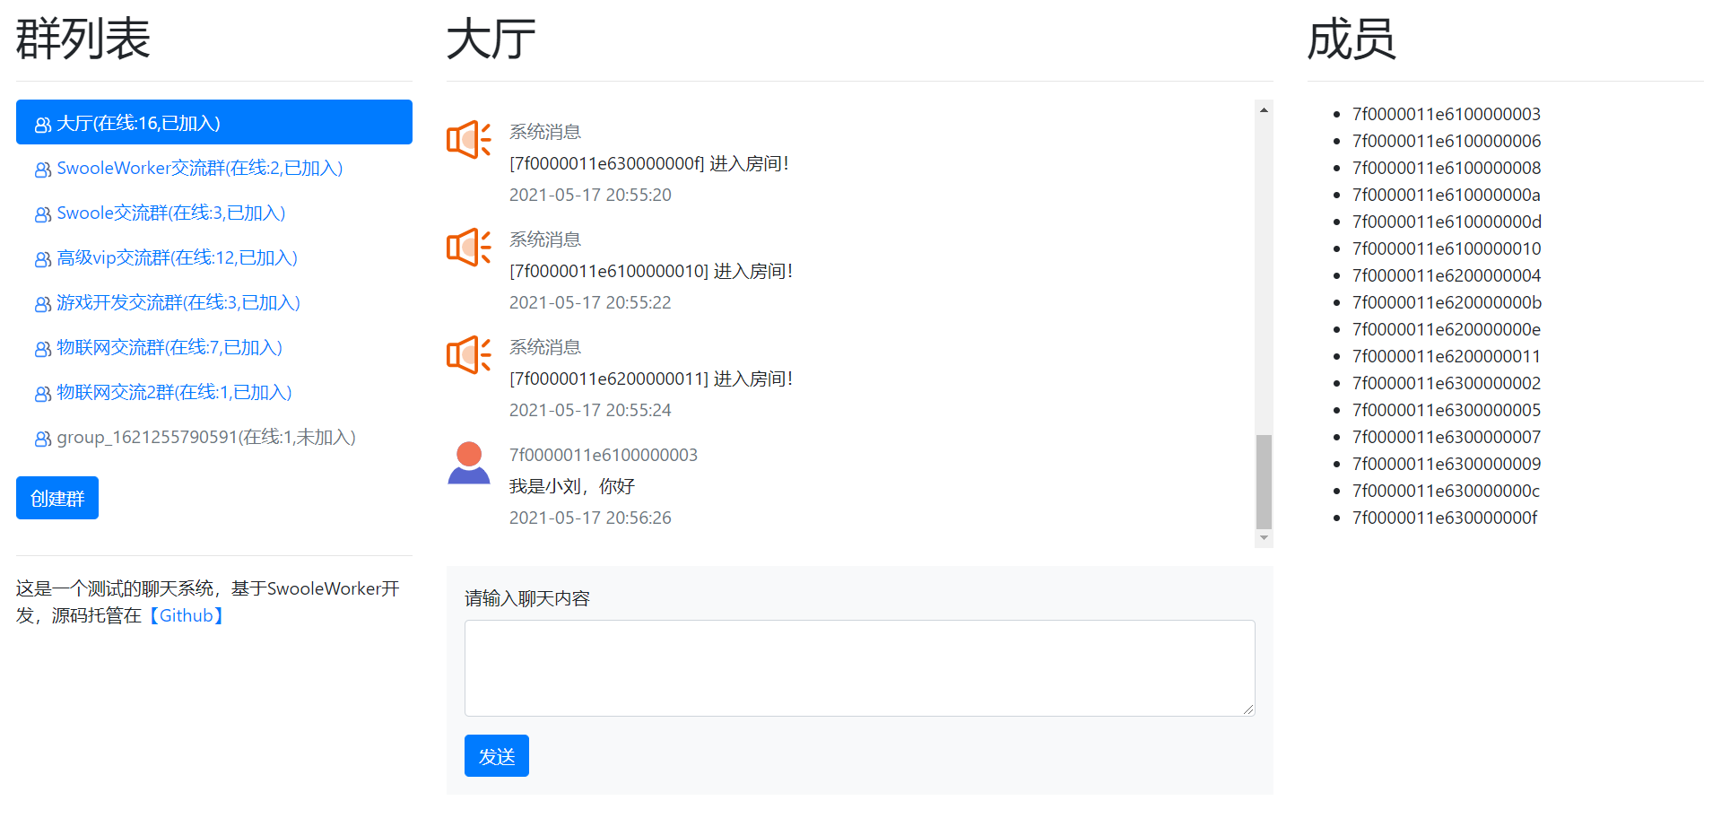
Task: Click member 7f0000011e6100000008
Action: (1447, 168)
